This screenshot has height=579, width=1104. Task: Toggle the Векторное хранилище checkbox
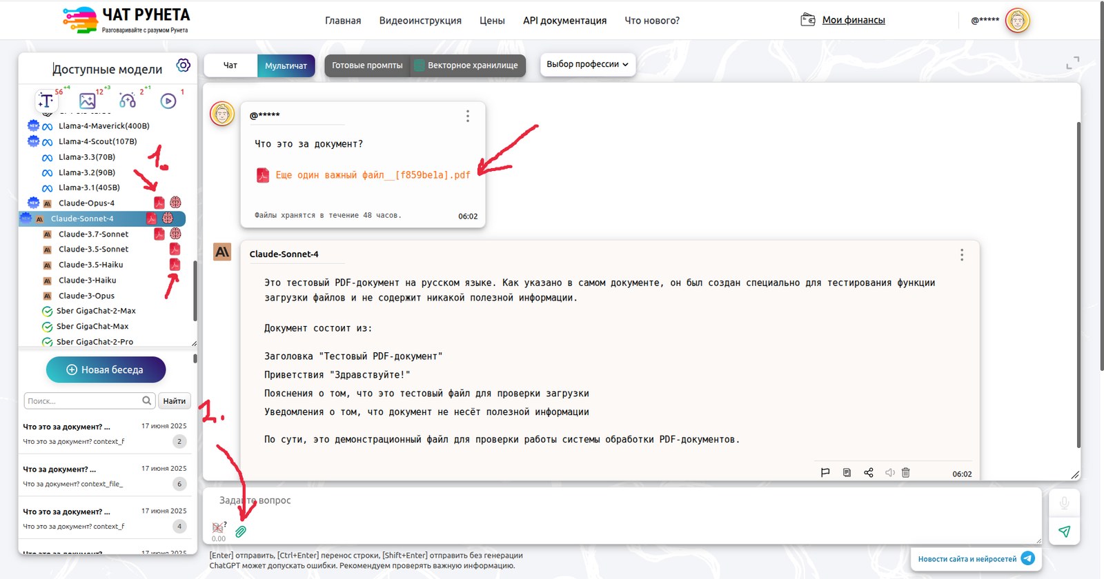point(419,65)
